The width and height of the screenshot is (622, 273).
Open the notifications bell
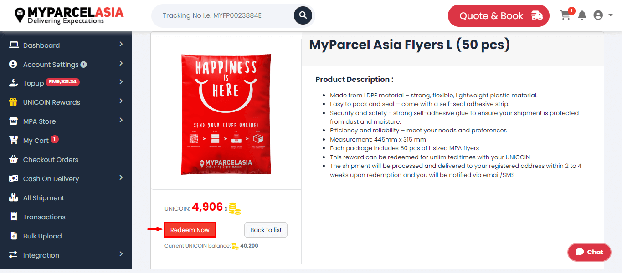[582, 15]
